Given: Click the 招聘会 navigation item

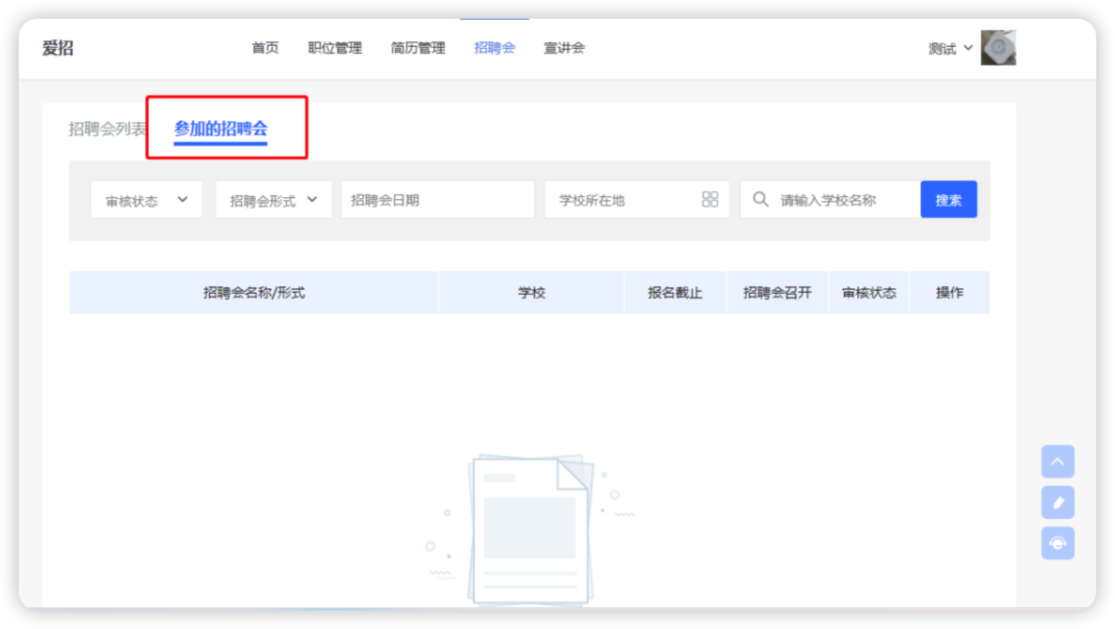Looking at the screenshot, I should pyautogui.click(x=494, y=48).
